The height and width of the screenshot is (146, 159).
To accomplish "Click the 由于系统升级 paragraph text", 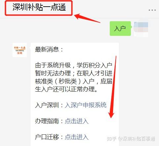I will click(74, 77).
